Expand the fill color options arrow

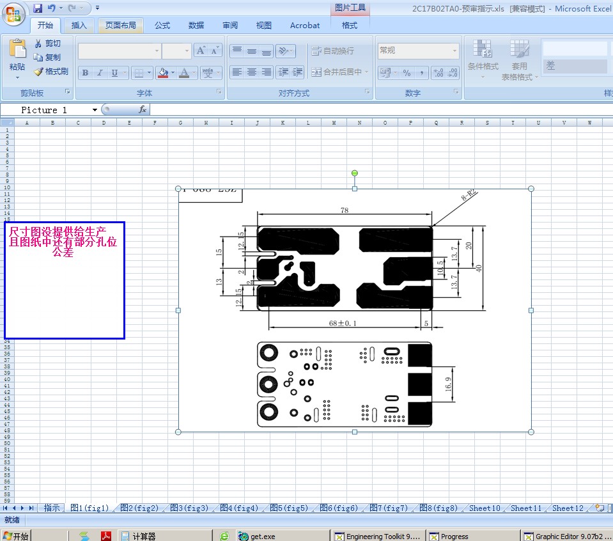click(x=173, y=73)
